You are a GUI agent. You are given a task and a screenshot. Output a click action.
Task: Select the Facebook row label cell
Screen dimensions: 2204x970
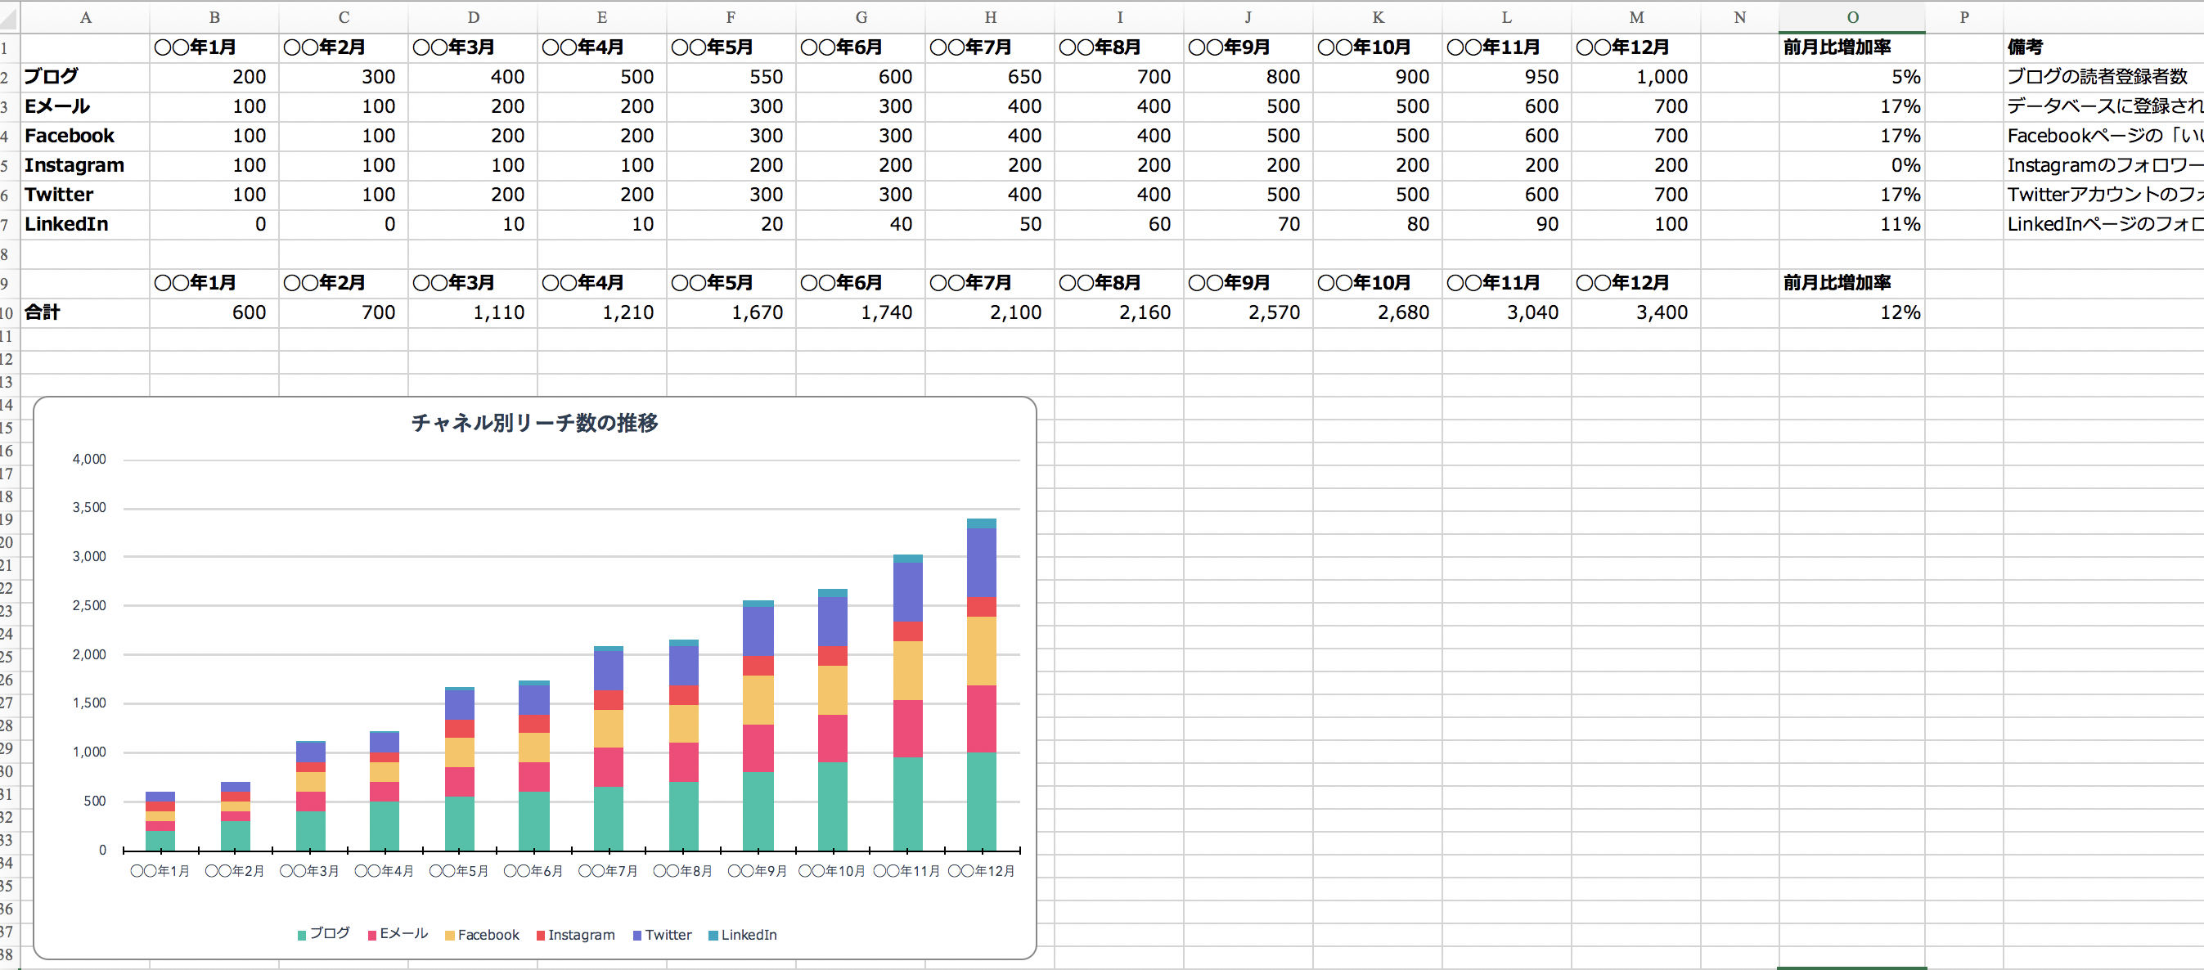pos(85,136)
